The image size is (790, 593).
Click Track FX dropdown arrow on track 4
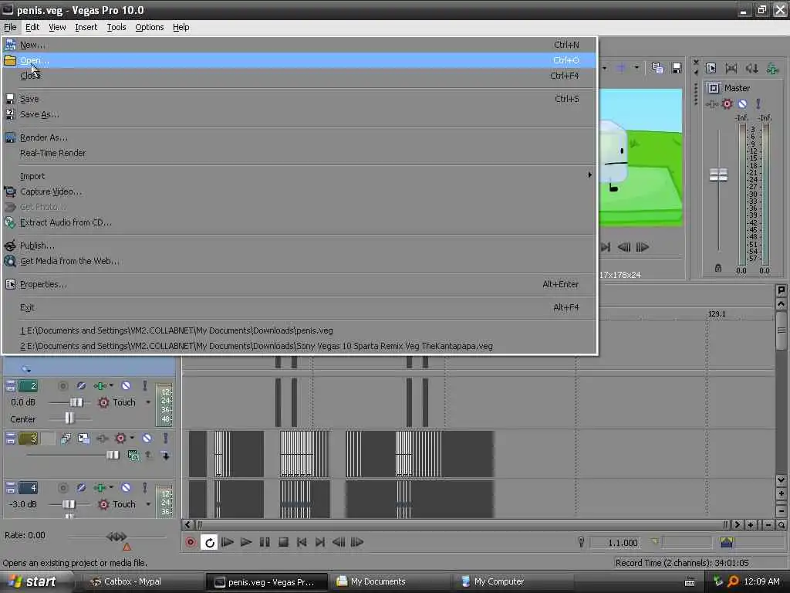(111, 487)
